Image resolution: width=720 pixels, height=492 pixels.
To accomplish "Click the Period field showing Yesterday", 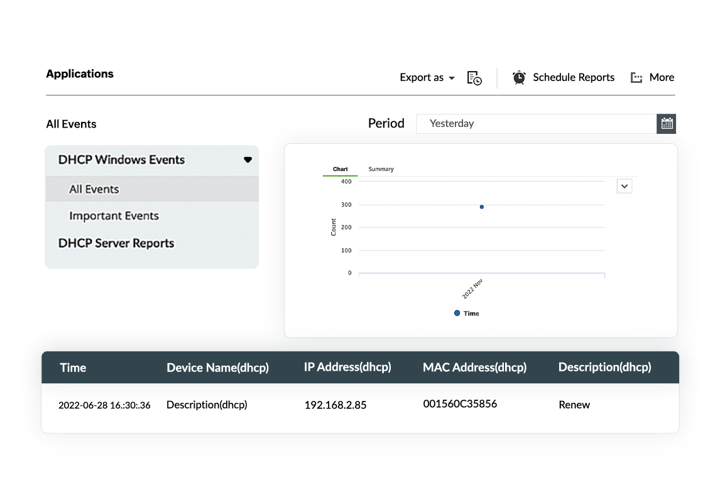I will 536,124.
